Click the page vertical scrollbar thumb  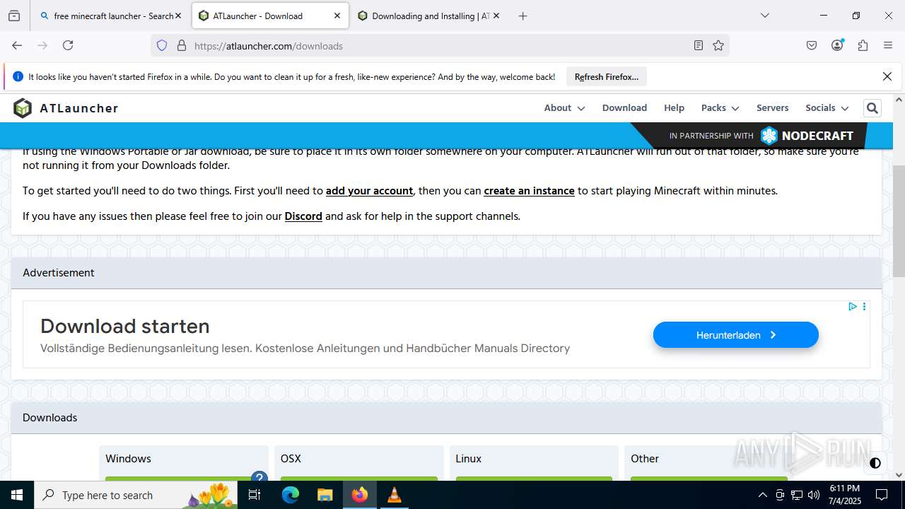899,221
